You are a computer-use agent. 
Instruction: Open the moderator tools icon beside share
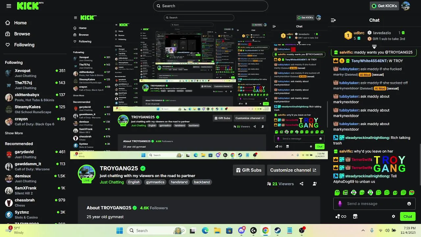[315, 184]
